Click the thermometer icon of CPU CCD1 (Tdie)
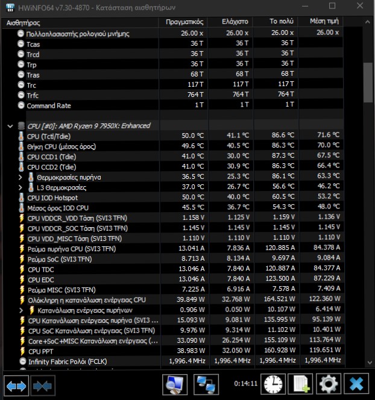The width and height of the screenshot is (375, 400). (22, 157)
